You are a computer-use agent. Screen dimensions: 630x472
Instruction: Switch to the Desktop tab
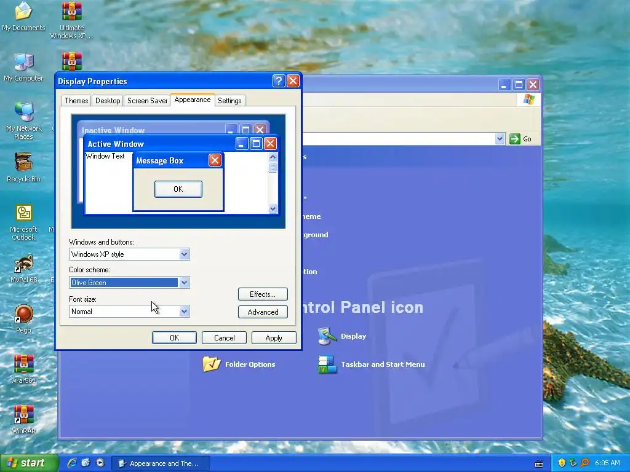point(108,101)
